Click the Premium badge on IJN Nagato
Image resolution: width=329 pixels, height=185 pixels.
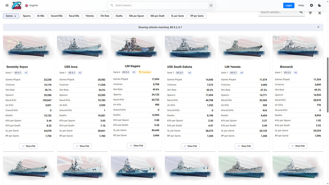click(x=145, y=72)
